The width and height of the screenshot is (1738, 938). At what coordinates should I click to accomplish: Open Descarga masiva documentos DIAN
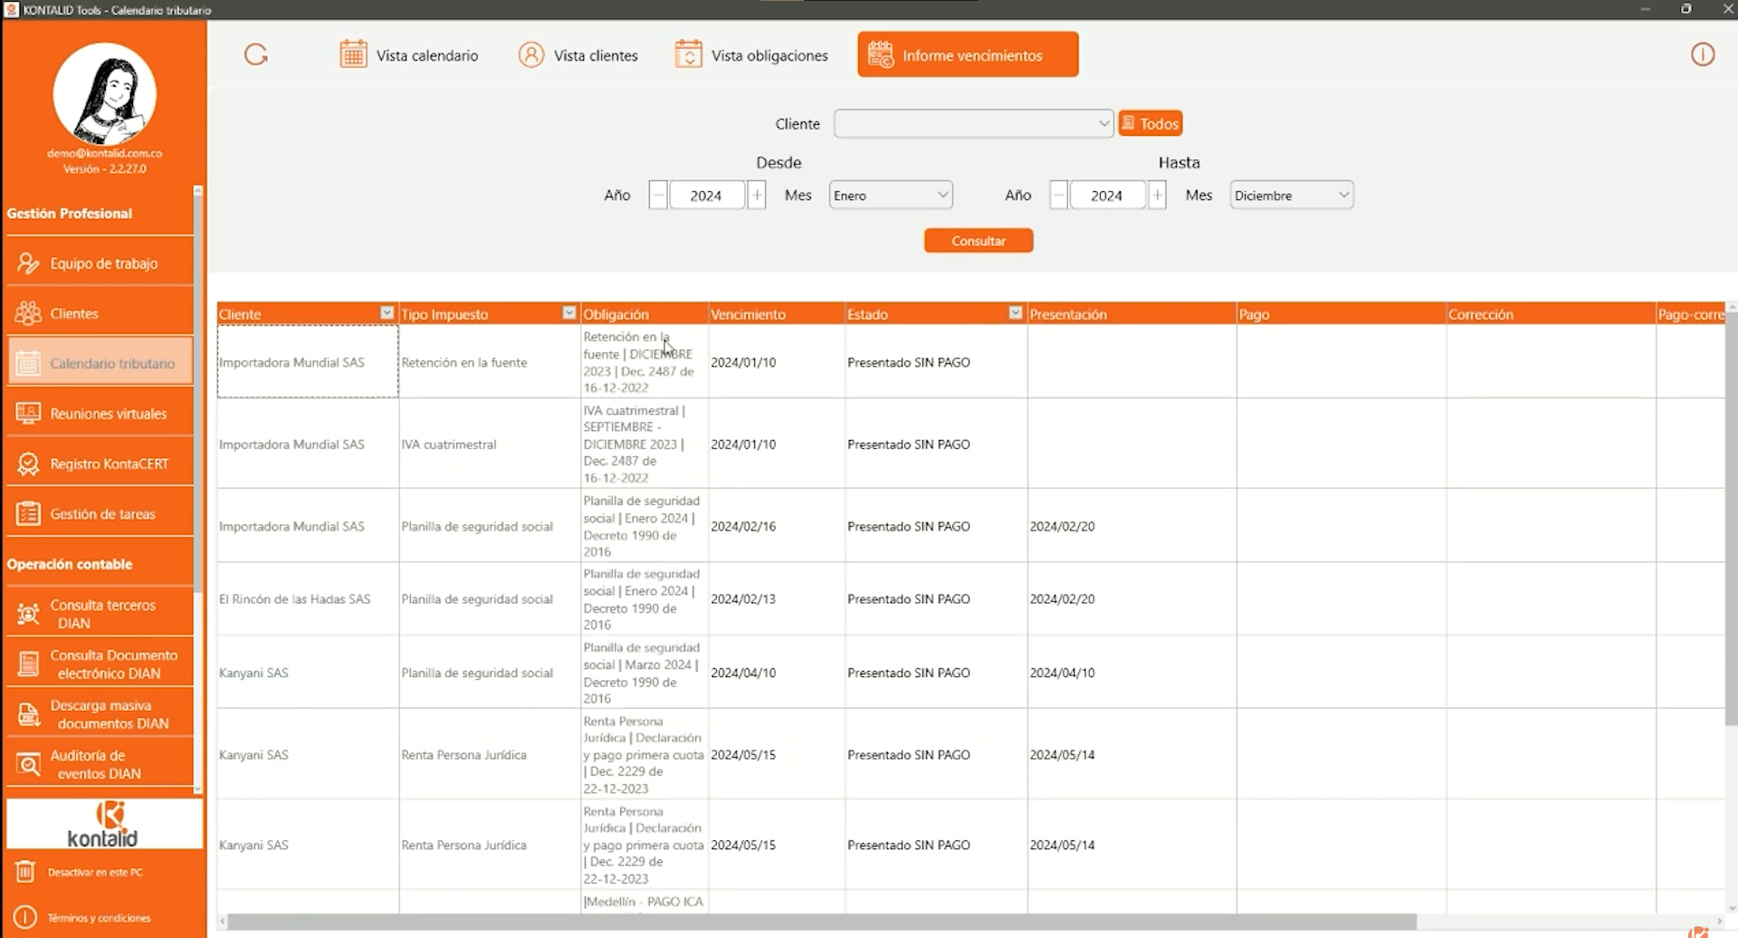point(100,714)
